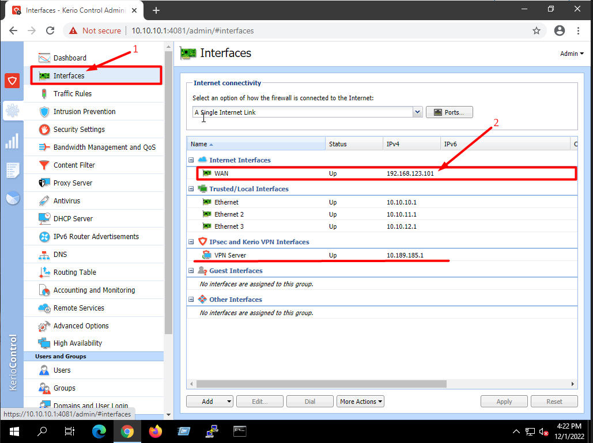Open Bandwidth Management and QoS
Screen dimensions: 593x443
(104, 147)
